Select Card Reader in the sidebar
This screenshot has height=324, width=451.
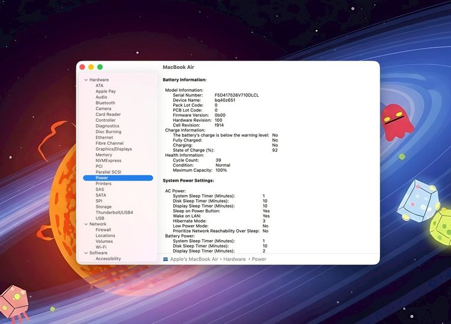click(x=108, y=114)
